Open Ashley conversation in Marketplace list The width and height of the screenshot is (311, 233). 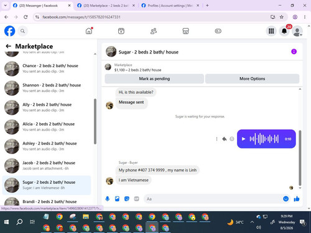click(x=47, y=146)
